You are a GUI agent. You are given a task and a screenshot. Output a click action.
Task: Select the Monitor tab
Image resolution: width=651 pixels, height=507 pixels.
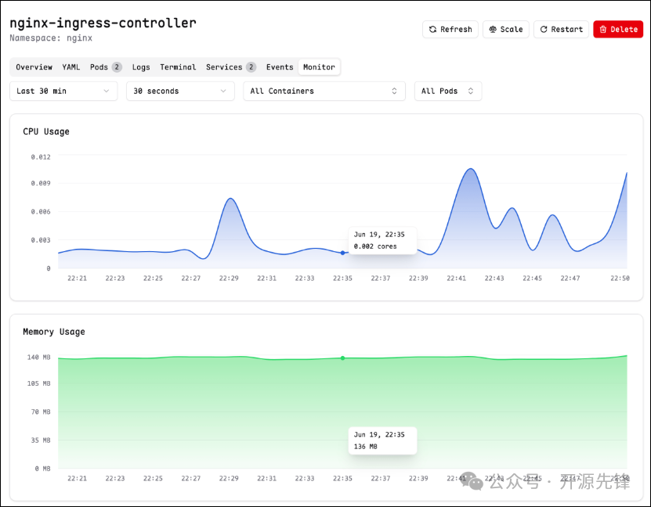319,67
